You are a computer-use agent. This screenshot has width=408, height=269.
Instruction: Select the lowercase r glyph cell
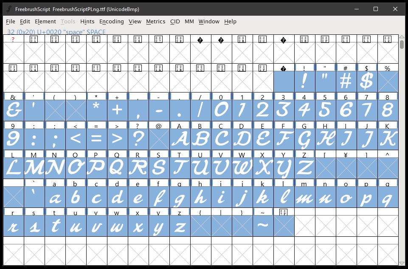[14, 226]
